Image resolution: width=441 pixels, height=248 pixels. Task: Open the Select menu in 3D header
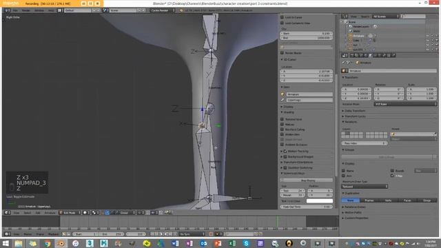coord(28,213)
